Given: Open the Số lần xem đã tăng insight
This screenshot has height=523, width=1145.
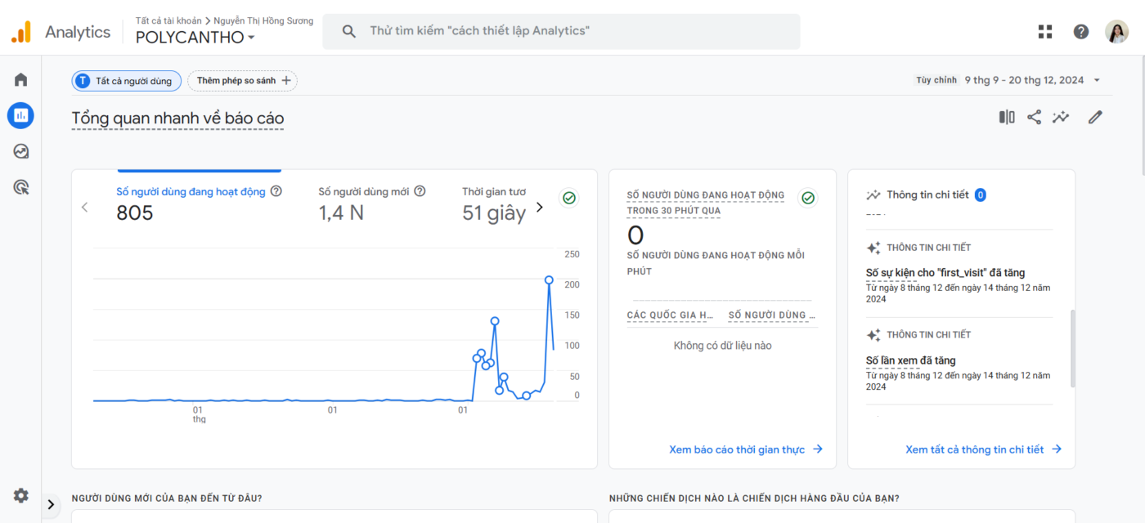Looking at the screenshot, I should 911,360.
